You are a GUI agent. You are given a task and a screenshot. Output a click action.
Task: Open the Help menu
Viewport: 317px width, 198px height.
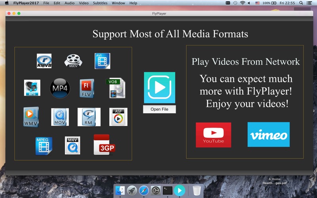pos(133,3)
